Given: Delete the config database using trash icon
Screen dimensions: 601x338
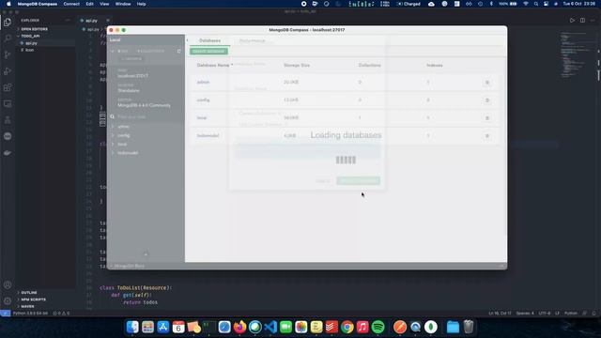Looking at the screenshot, I should pyautogui.click(x=487, y=100).
